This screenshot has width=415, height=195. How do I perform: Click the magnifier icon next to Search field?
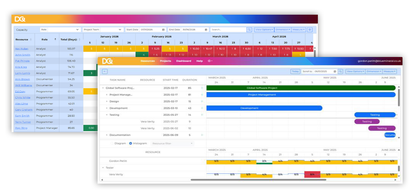249,30
